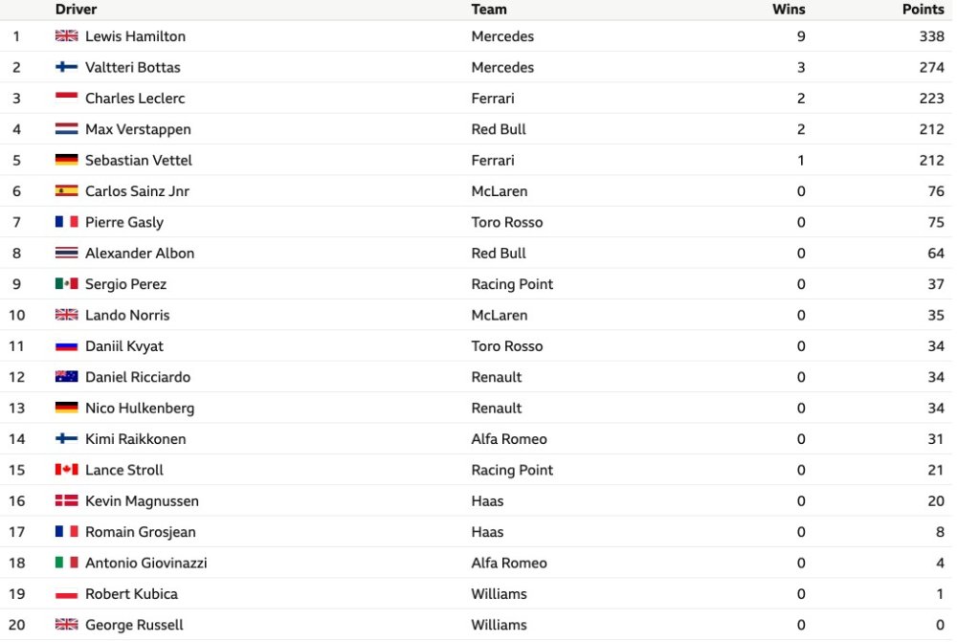The height and width of the screenshot is (642, 957).
Task: Select the Pierre Gasly driver name
Action: (x=124, y=222)
